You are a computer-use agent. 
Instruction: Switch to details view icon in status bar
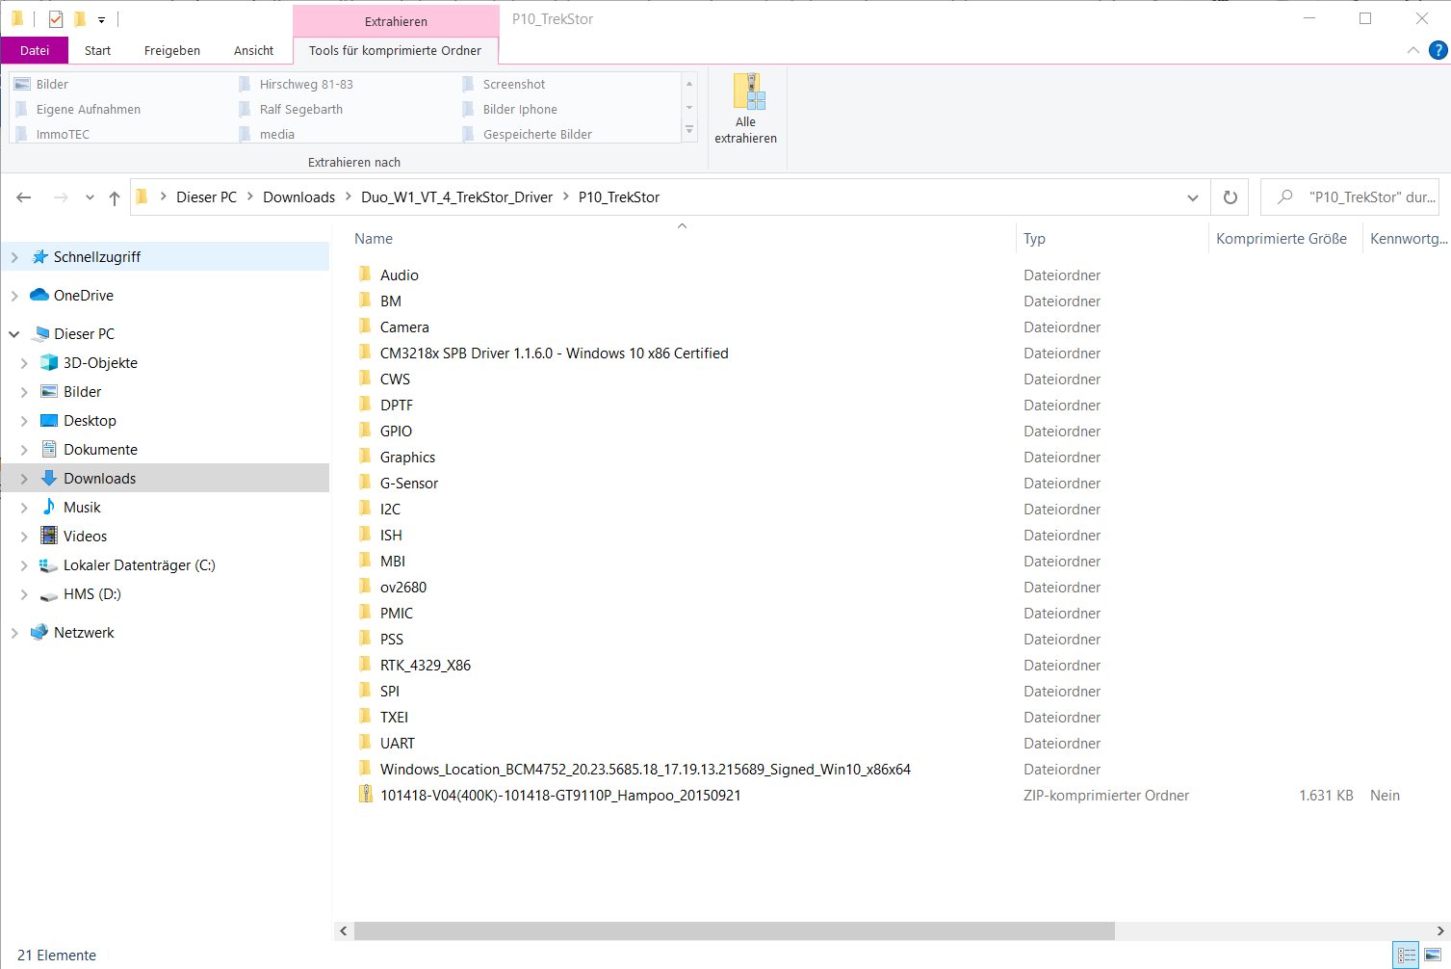1407,956
